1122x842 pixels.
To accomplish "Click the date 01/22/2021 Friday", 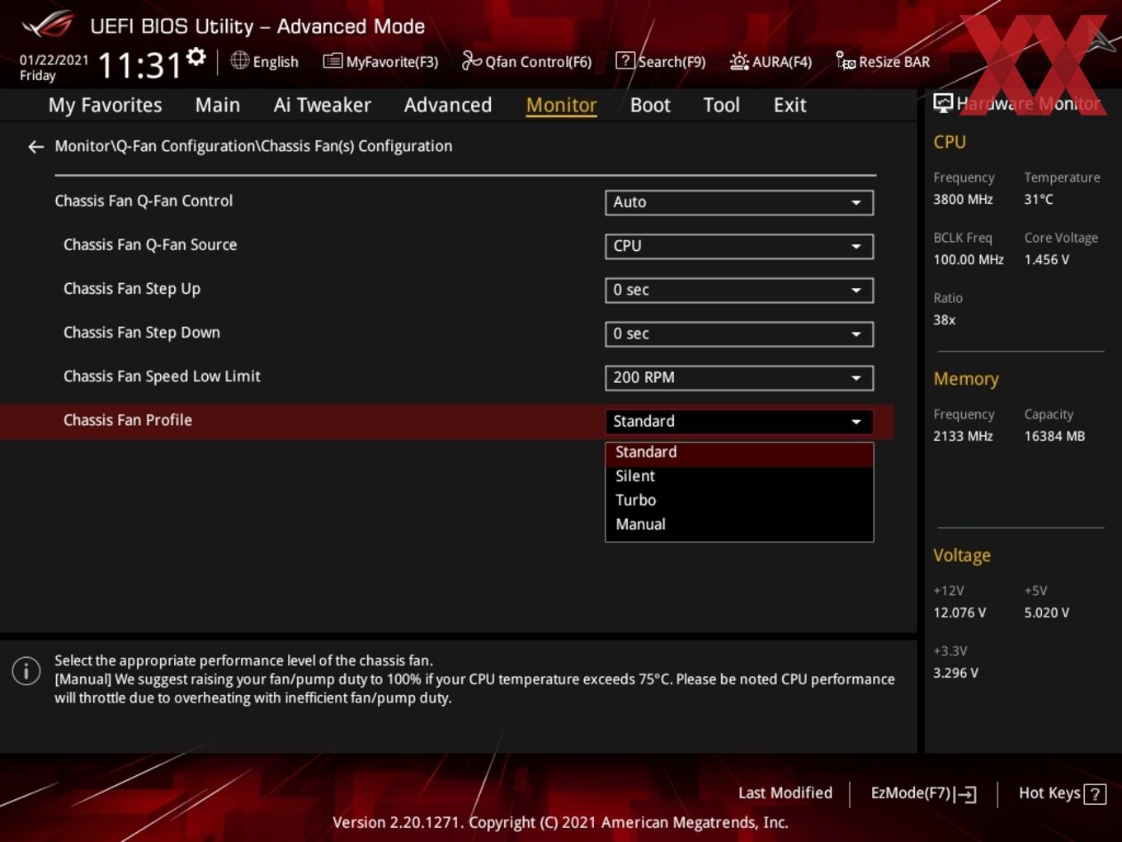I will [54, 68].
